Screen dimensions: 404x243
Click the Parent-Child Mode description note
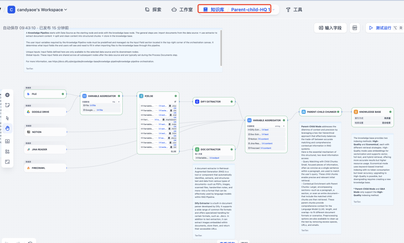coord(320,178)
